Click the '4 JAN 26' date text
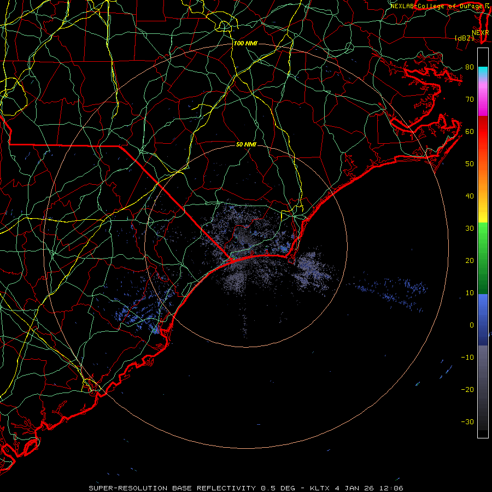 355,488
